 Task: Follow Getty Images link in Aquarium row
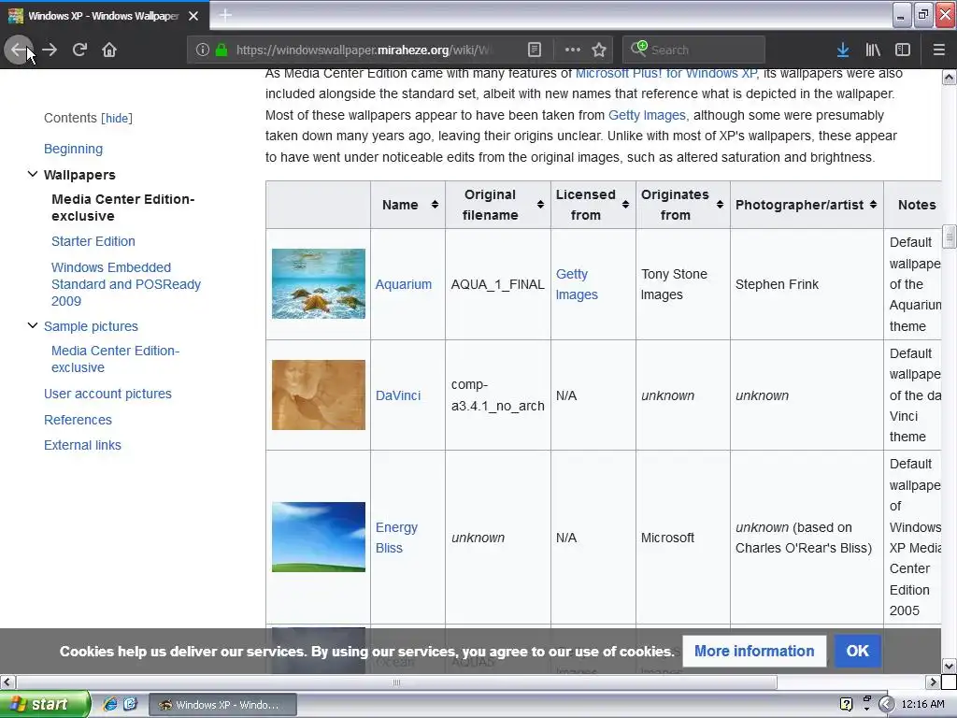(x=577, y=284)
